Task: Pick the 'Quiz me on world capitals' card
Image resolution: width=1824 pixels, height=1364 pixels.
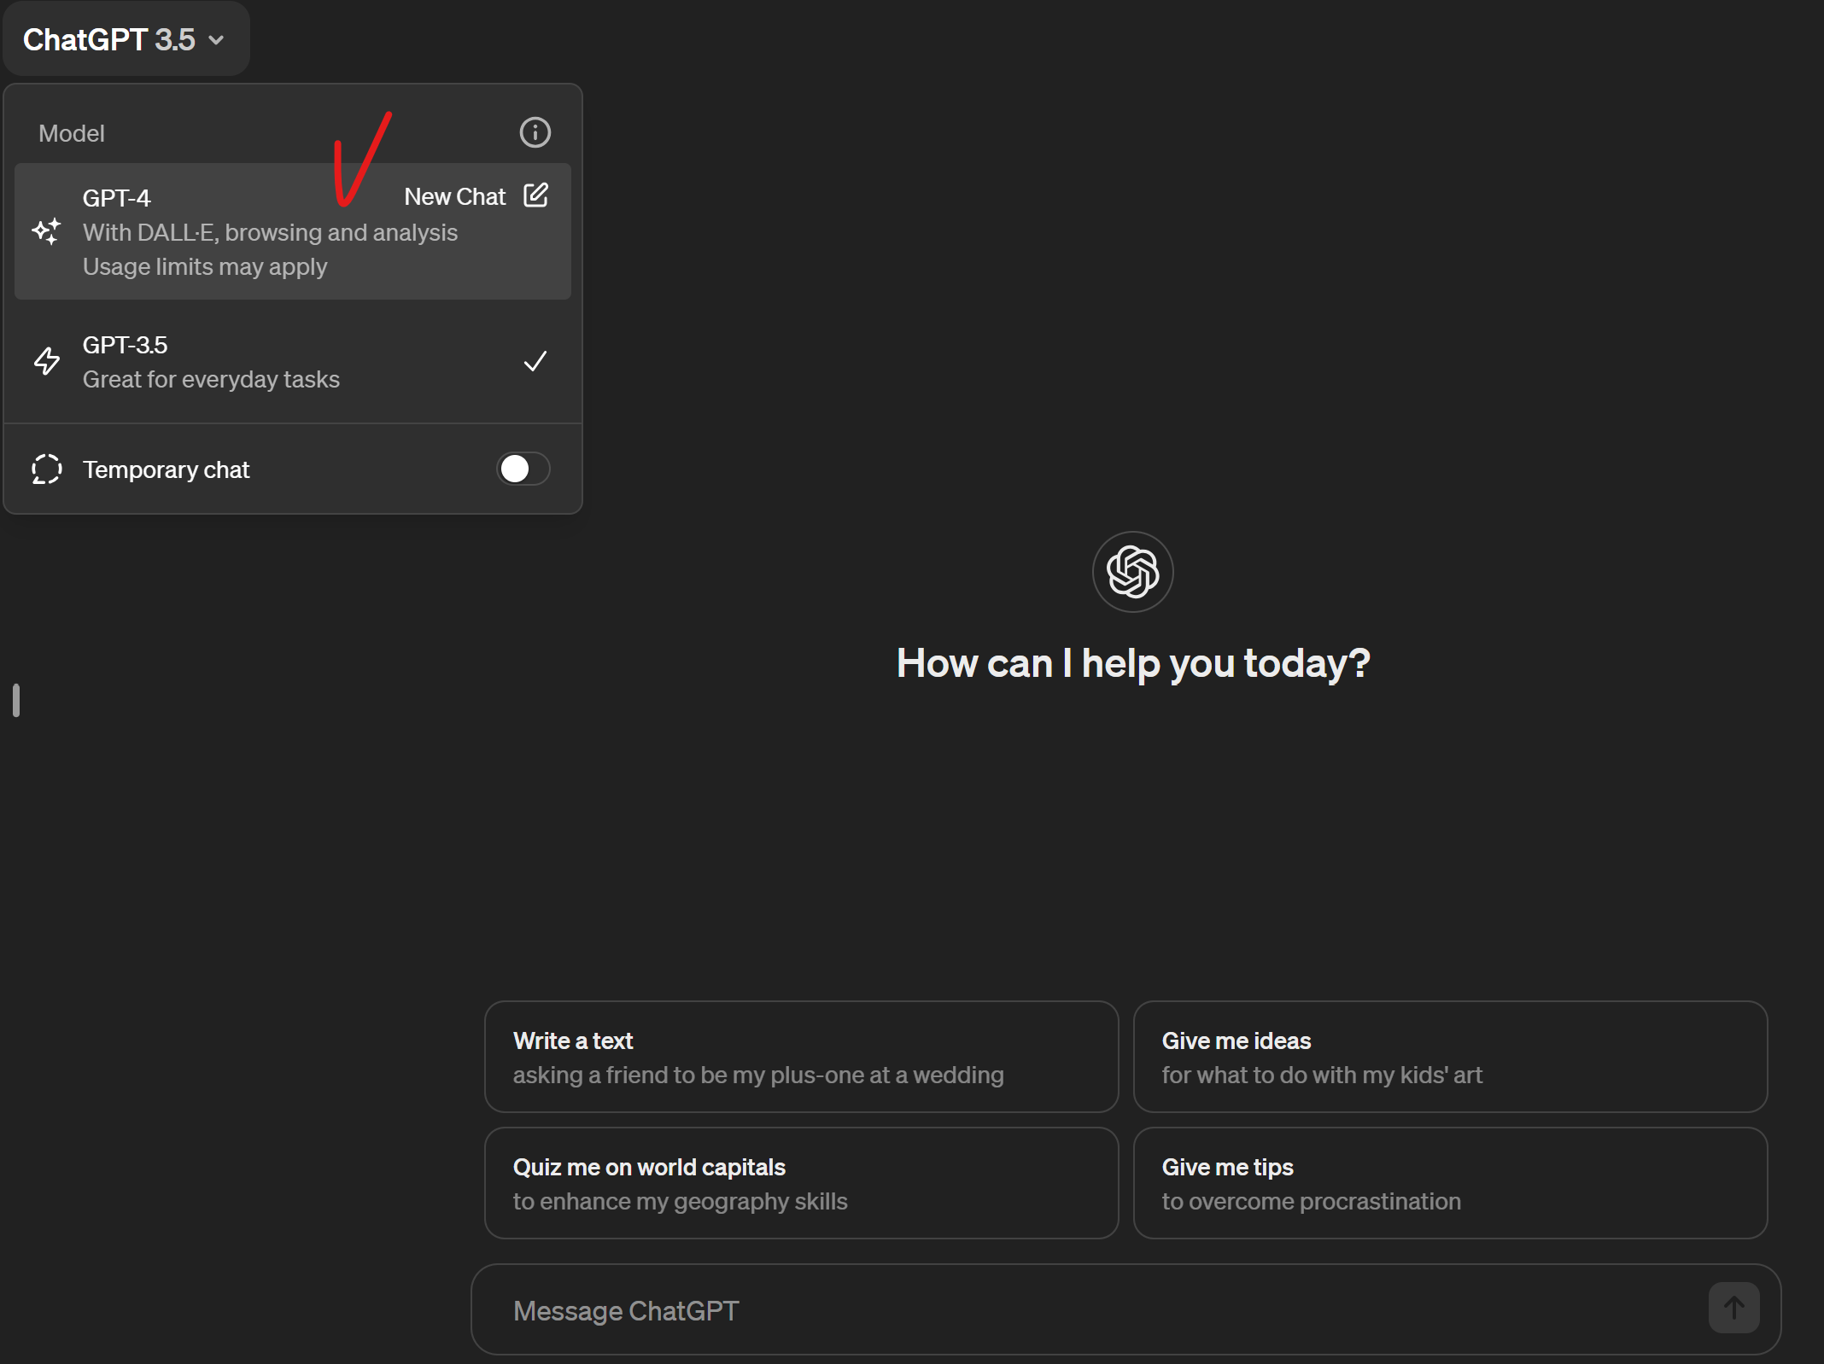Action: [802, 1183]
